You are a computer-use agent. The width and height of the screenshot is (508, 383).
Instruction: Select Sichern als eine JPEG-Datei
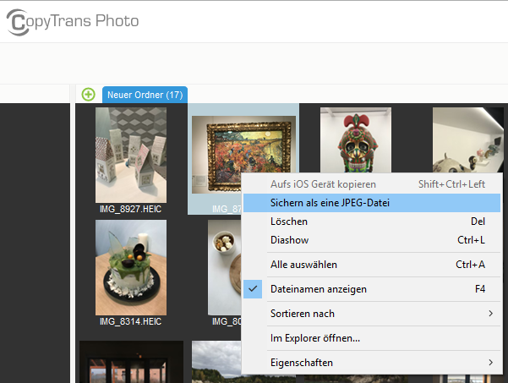[x=372, y=203]
